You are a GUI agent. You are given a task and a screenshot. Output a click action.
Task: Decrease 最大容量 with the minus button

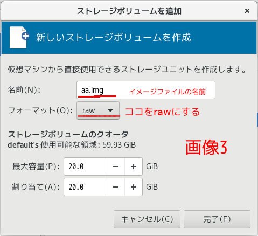(116, 166)
